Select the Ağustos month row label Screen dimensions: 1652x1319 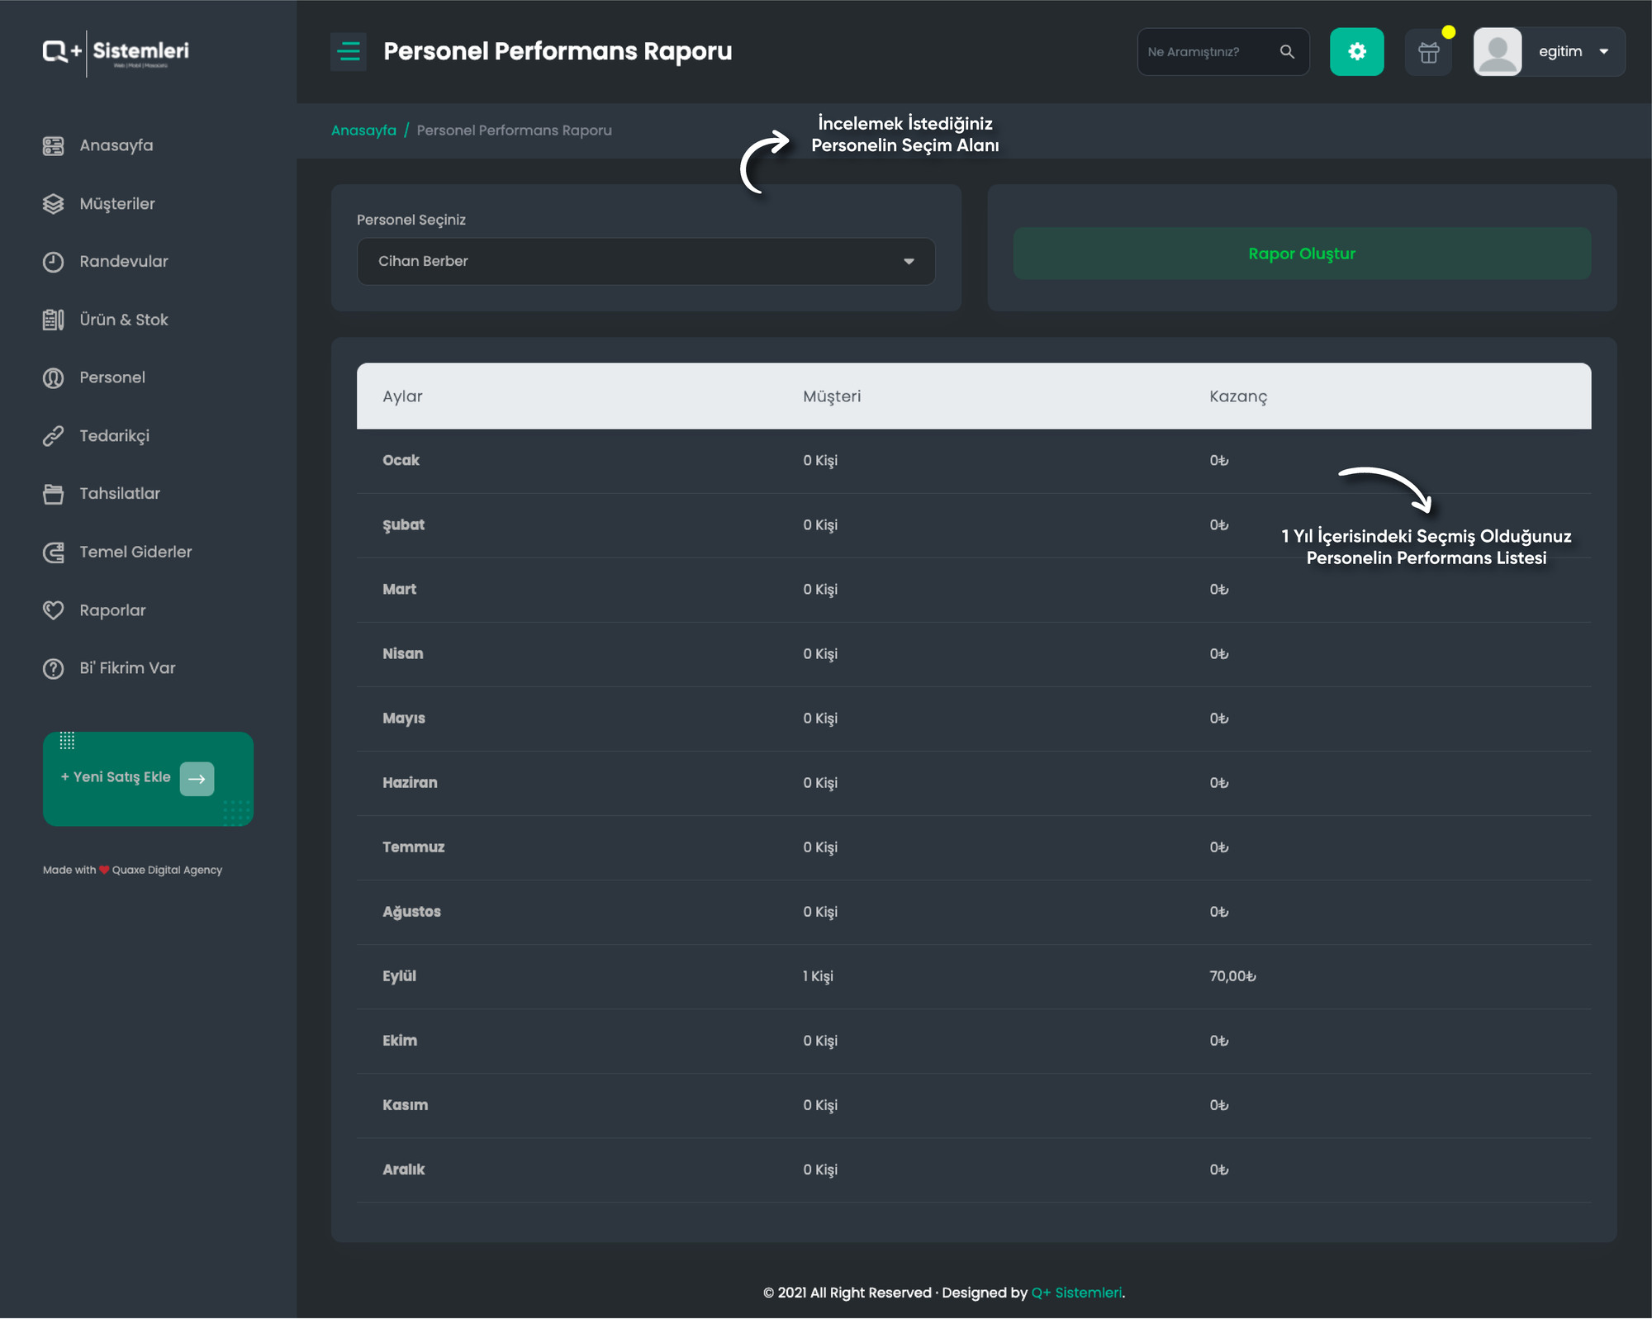pos(411,912)
